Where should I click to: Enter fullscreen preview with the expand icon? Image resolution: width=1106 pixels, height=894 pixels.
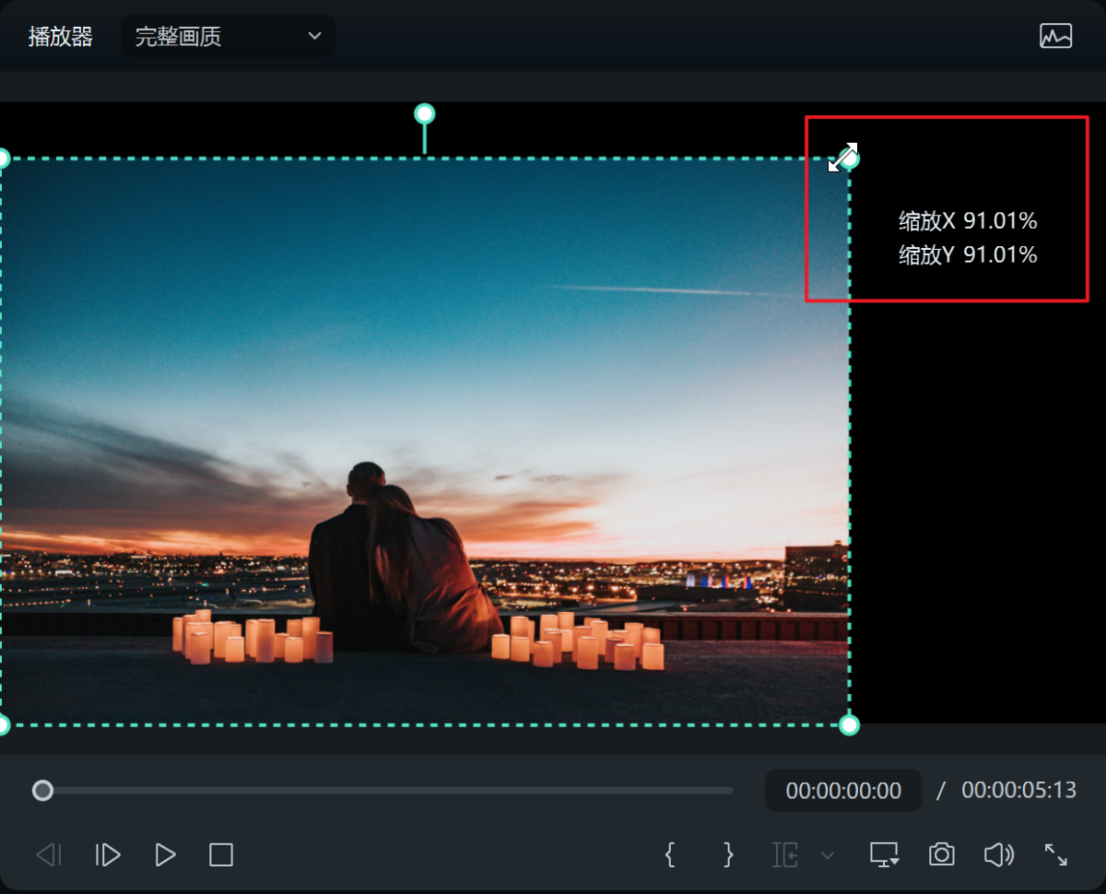(1056, 855)
